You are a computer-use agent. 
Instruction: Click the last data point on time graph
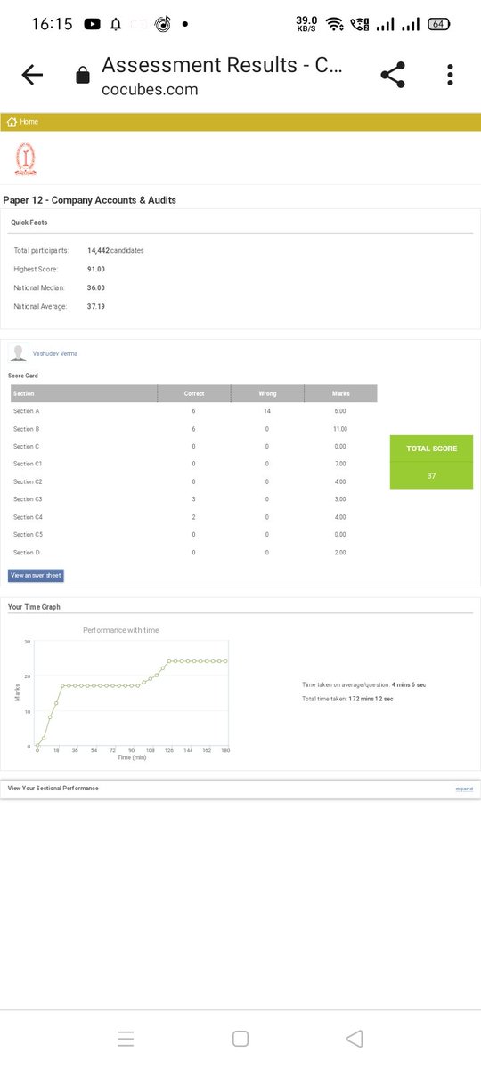[226, 661]
